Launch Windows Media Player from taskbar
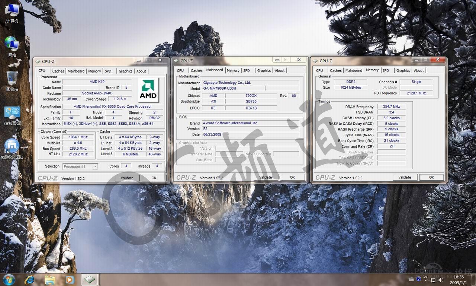Image resolution: width=476 pixels, height=286 pixels. point(70,279)
